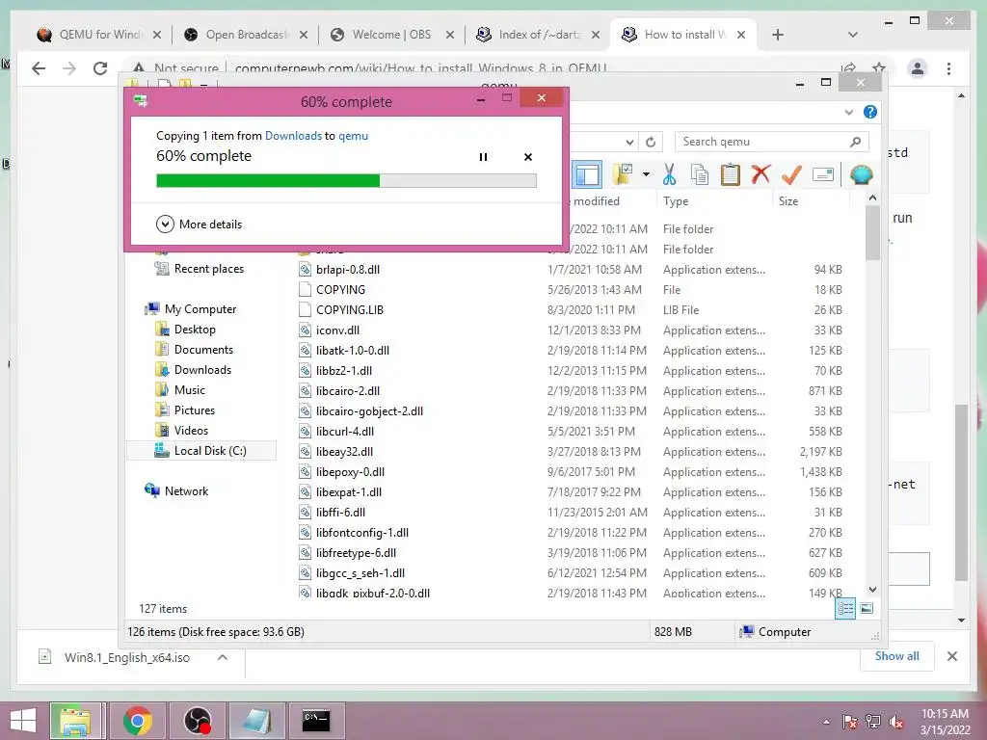
Task: Click the red X Delete icon
Action: pos(760,173)
